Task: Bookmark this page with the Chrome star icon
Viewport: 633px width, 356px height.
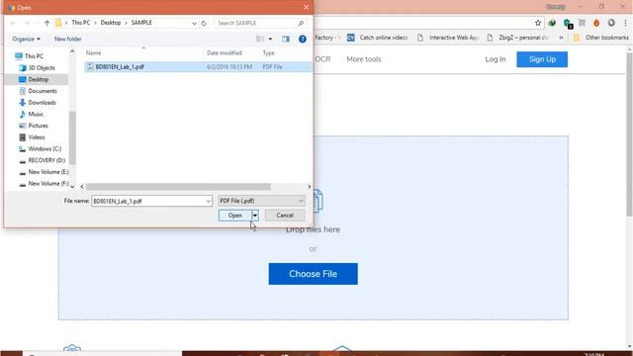Action: (538, 23)
